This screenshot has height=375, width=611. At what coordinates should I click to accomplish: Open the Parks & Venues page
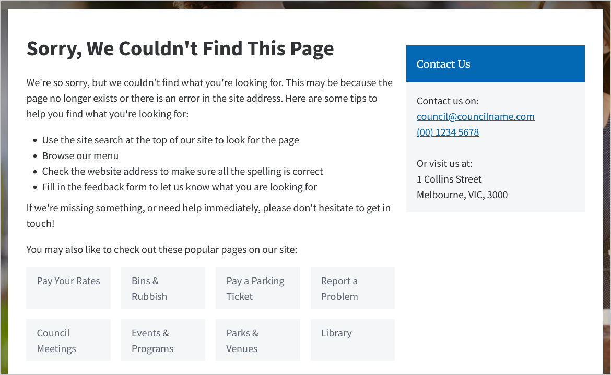coord(257,340)
